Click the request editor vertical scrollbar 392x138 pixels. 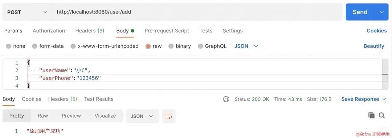click(x=385, y=74)
